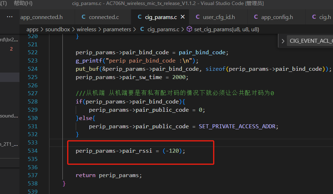Click the C file icon on connected.c tab
Image resolution: width=333 pixels, height=194 pixels.
coord(84,17)
